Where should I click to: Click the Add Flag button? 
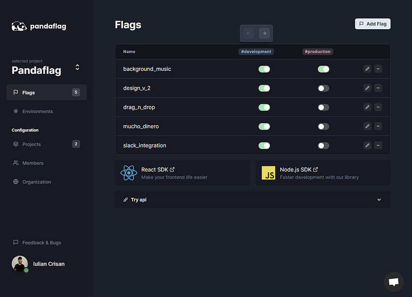[x=372, y=24]
